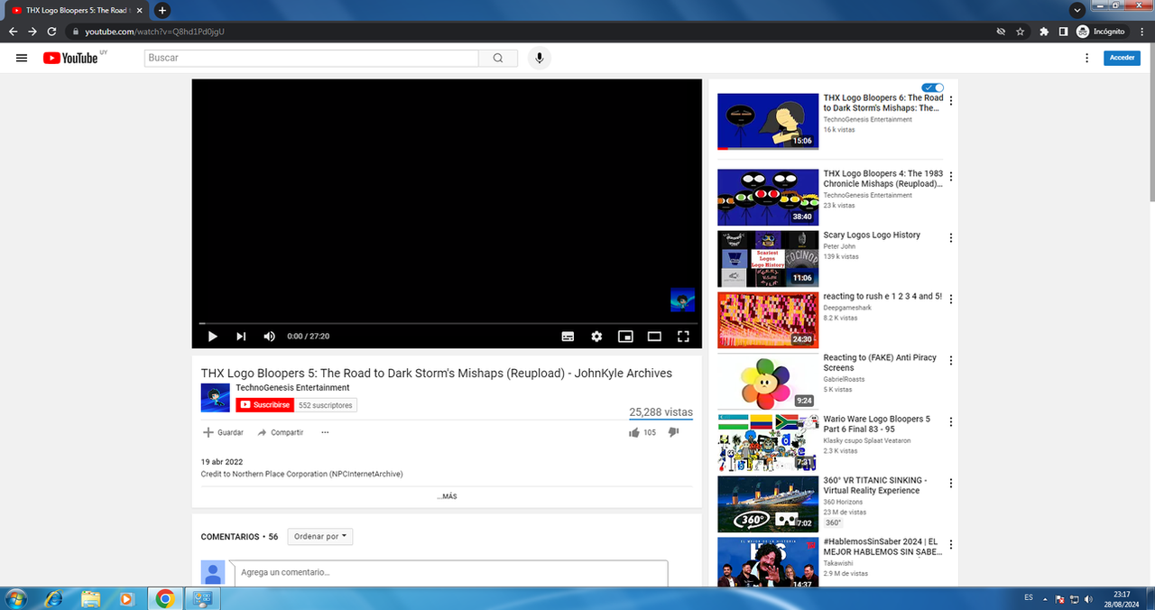Play the video
The height and width of the screenshot is (610, 1155).
(213, 337)
